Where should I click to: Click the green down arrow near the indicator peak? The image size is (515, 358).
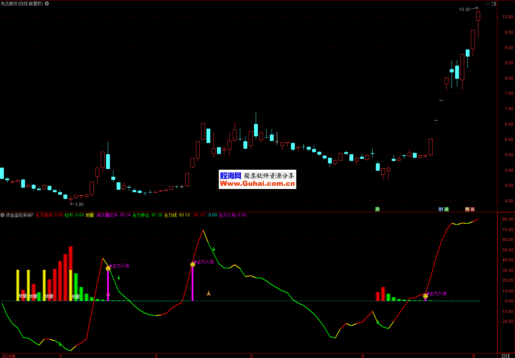coord(214,249)
